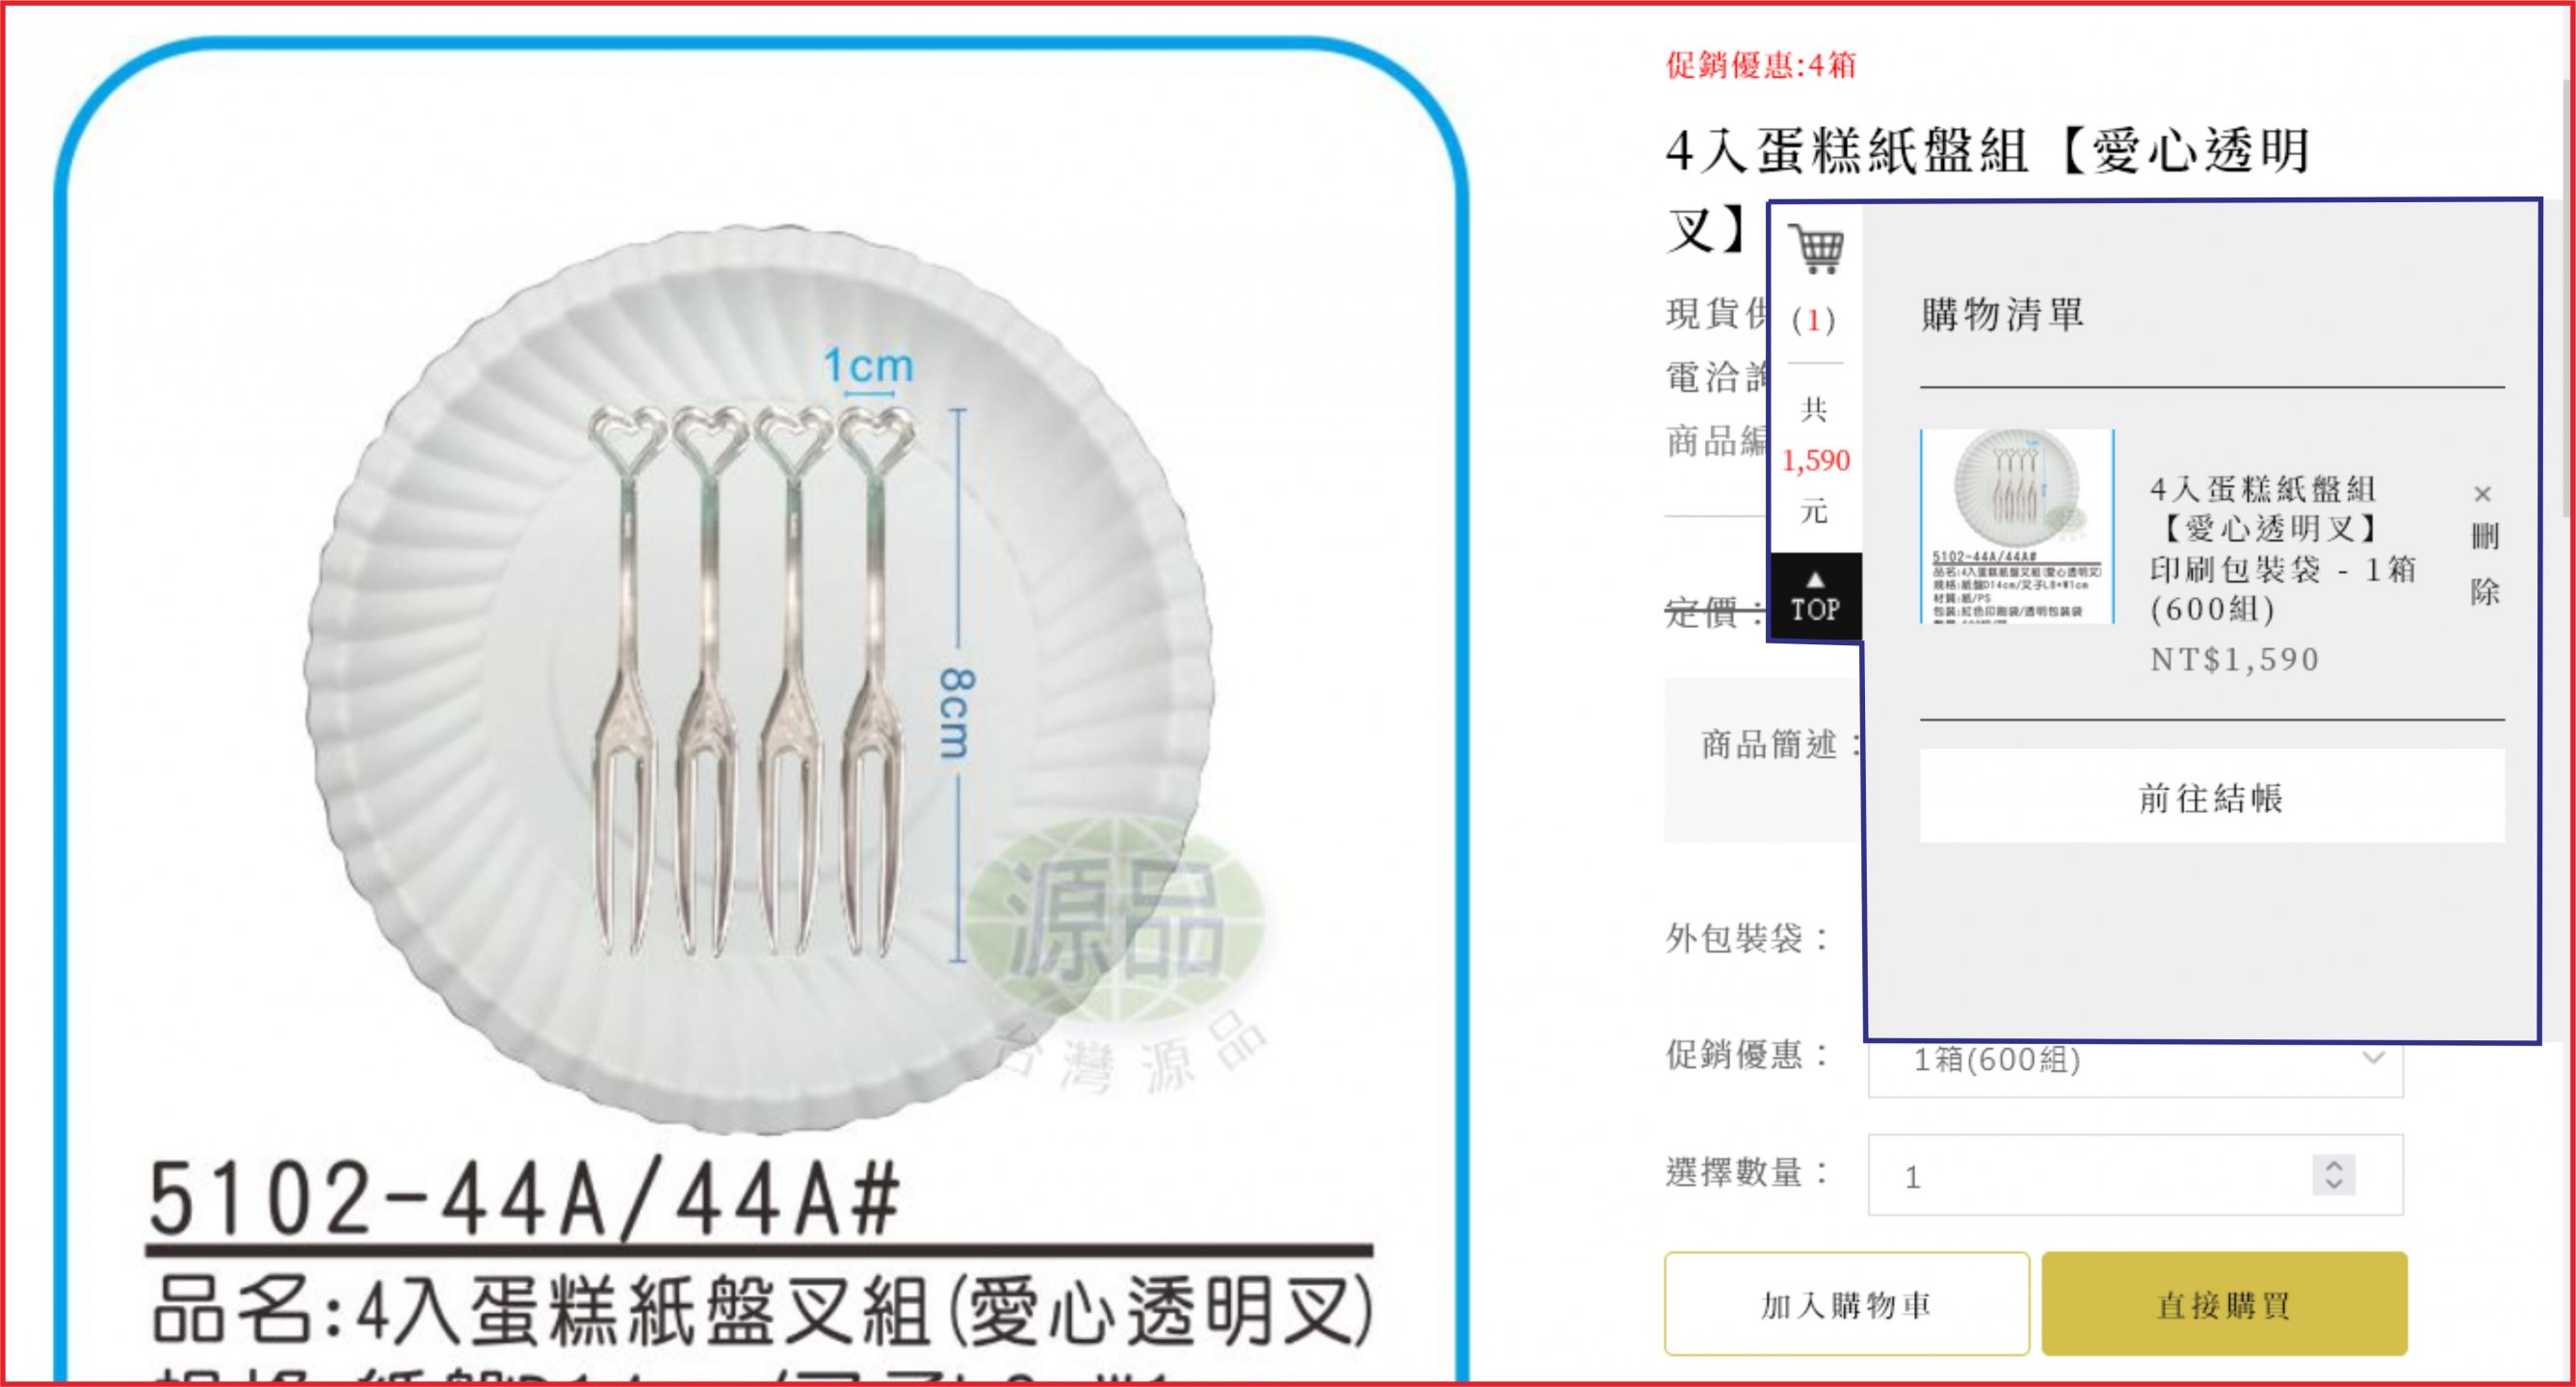The width and height of the screenshot is (2576, 1387).
Task: Click the 促銷優惠:4箱 red promo text
Action: pyautogui.click(x=1760, y=66)
